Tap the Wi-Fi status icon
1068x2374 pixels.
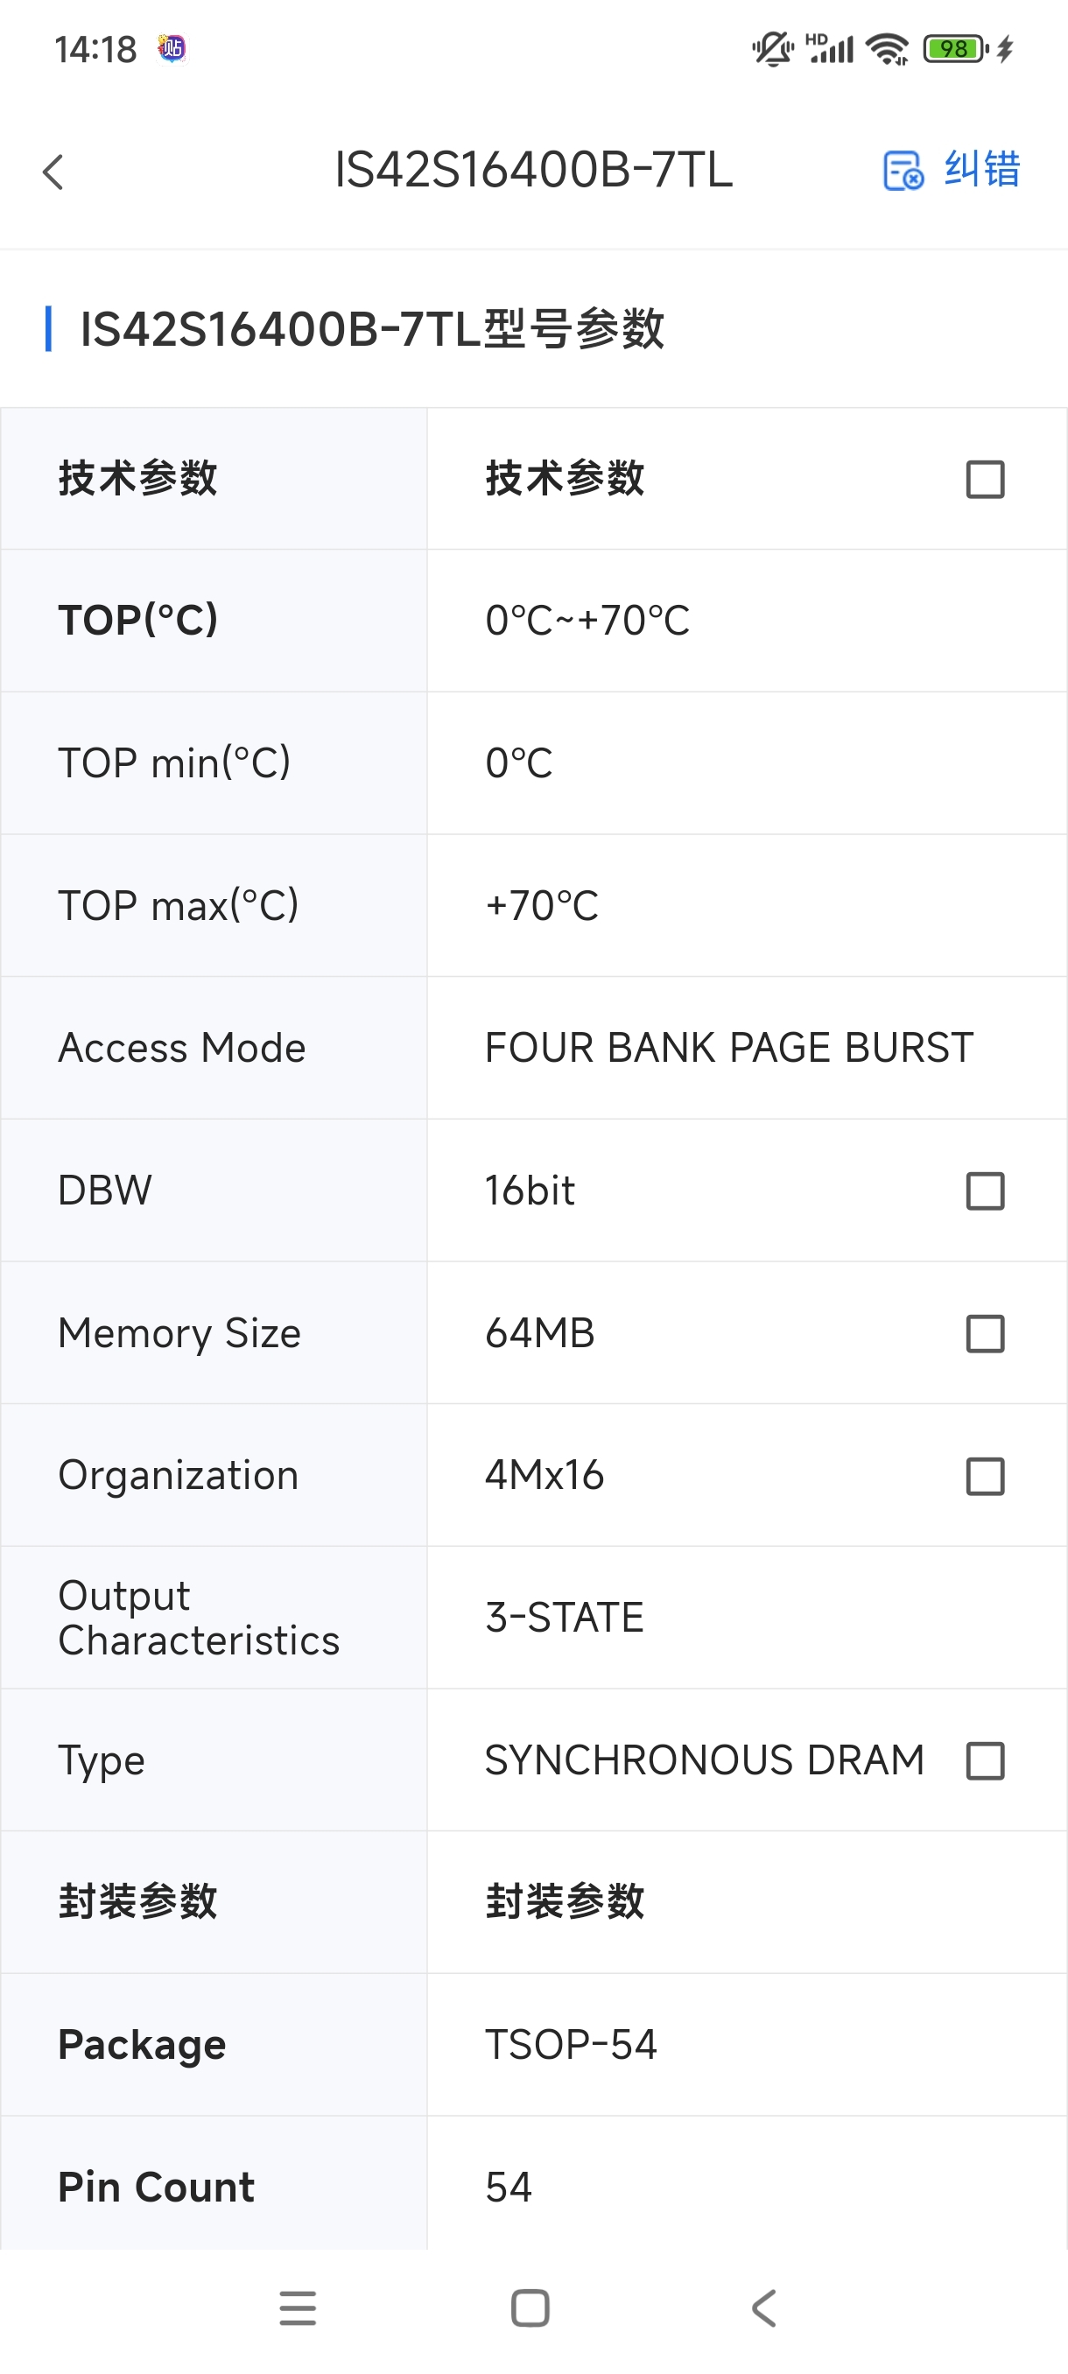pos(889,48)
